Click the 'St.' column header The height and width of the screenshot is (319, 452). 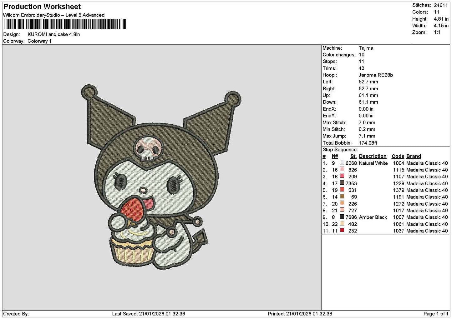click(x=353, y=156)
